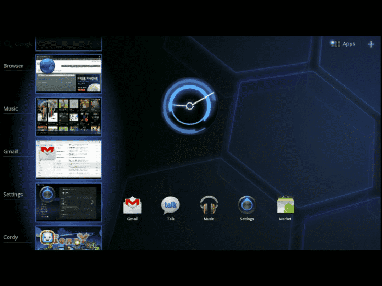
Task: Tap the analog clock widget
Action: click(189, 105)
